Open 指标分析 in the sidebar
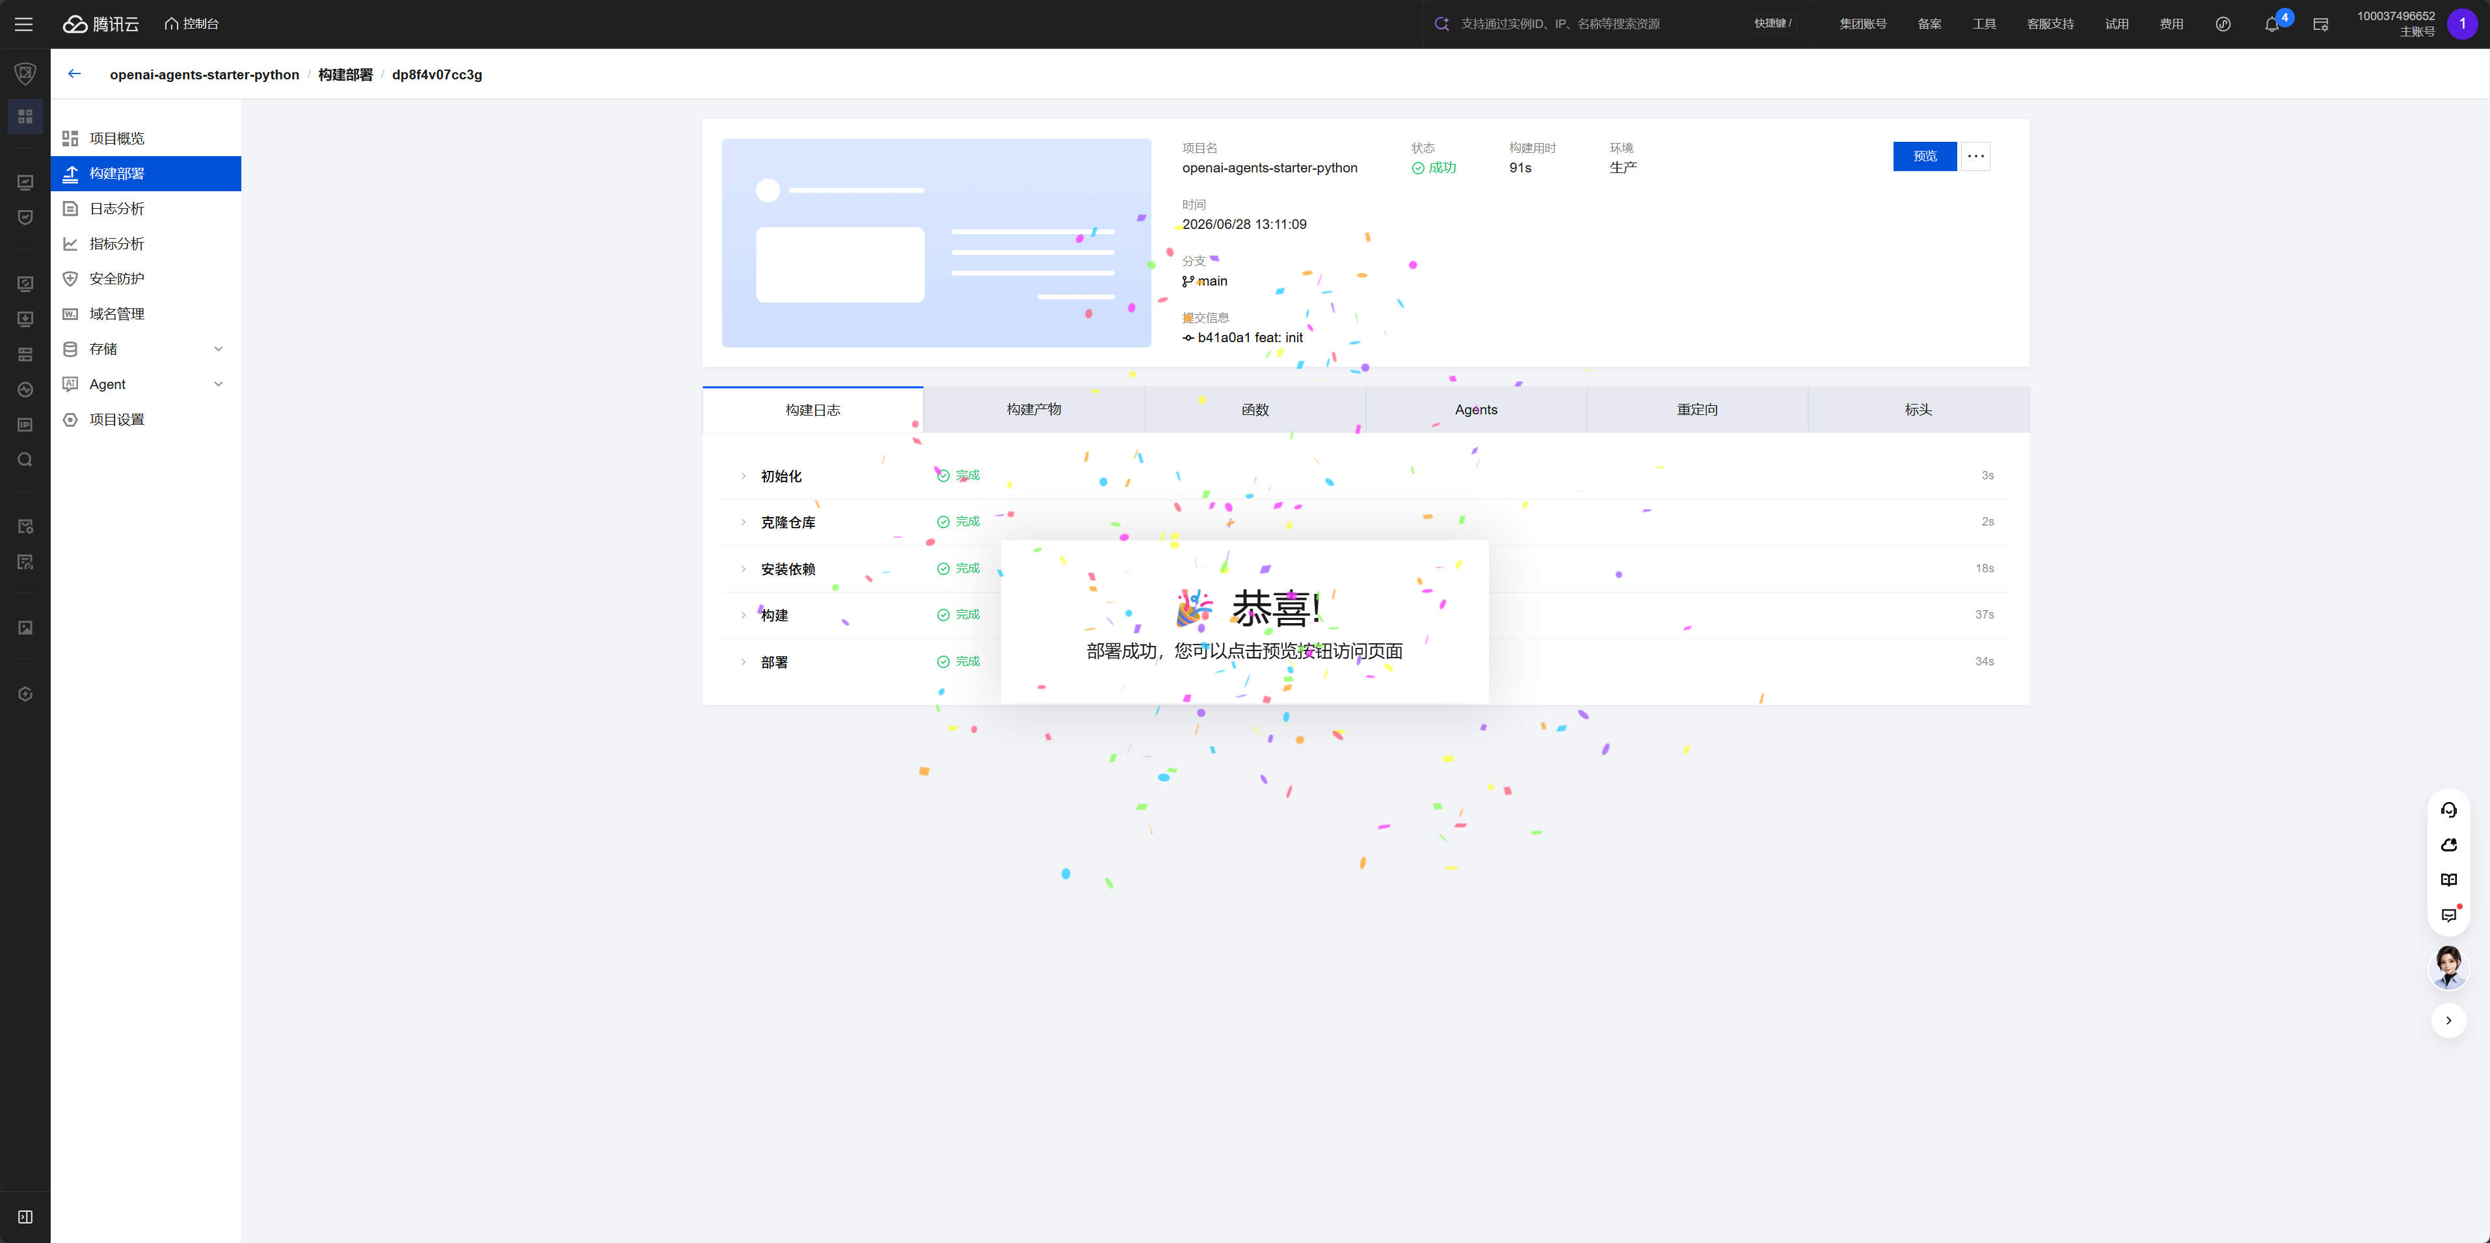The height and width of the screenshot is (1243, 2490). pos(146,243)
